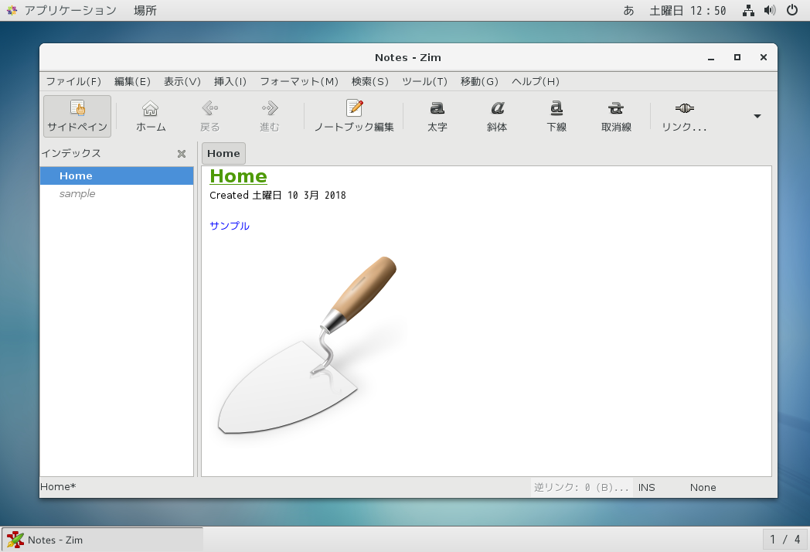Click the volume speaker icon
Screen dimensions: 810x552
(x=770, y=10)
